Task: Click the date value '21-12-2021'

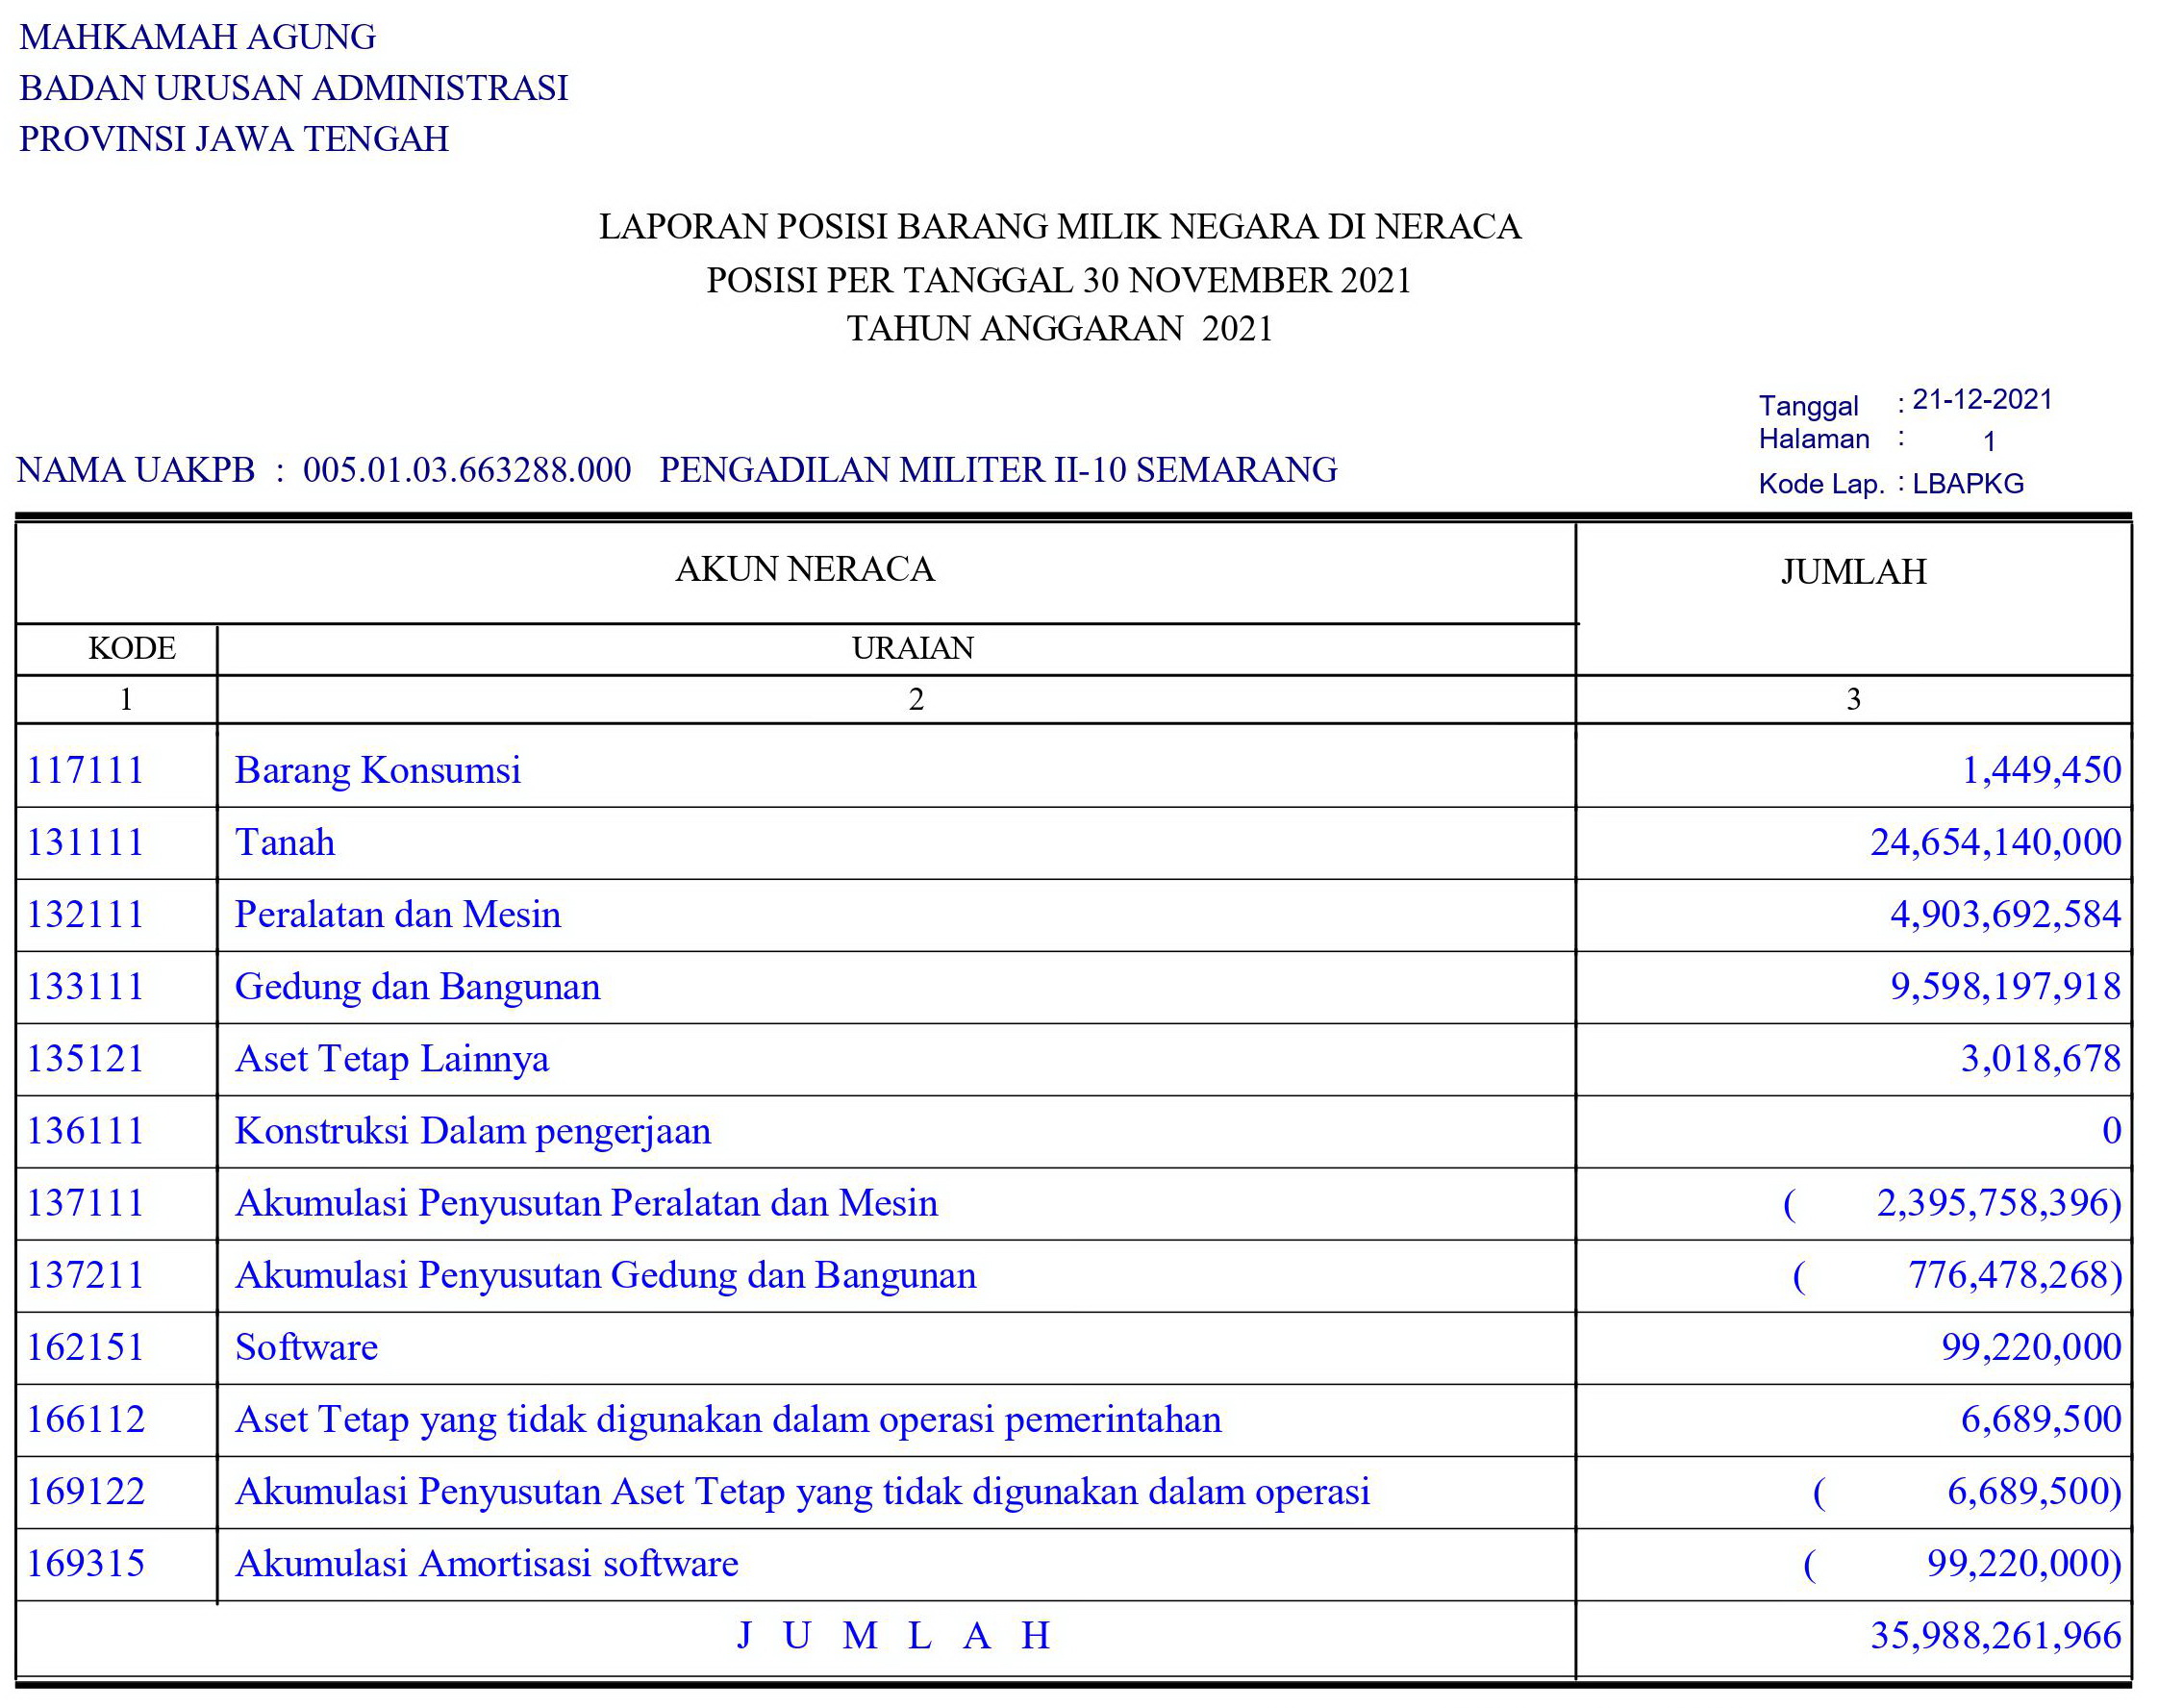Action: (1982, 399)
